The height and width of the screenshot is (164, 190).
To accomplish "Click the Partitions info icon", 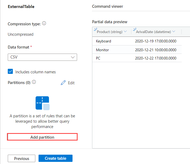I will click(x=34, y=82).
